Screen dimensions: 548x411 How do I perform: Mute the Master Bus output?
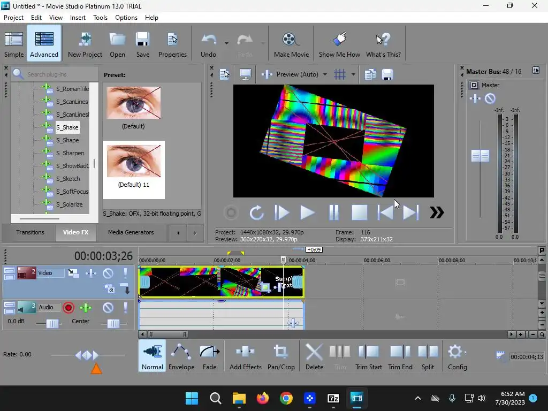pyautogui.click(x=490, y=98)
